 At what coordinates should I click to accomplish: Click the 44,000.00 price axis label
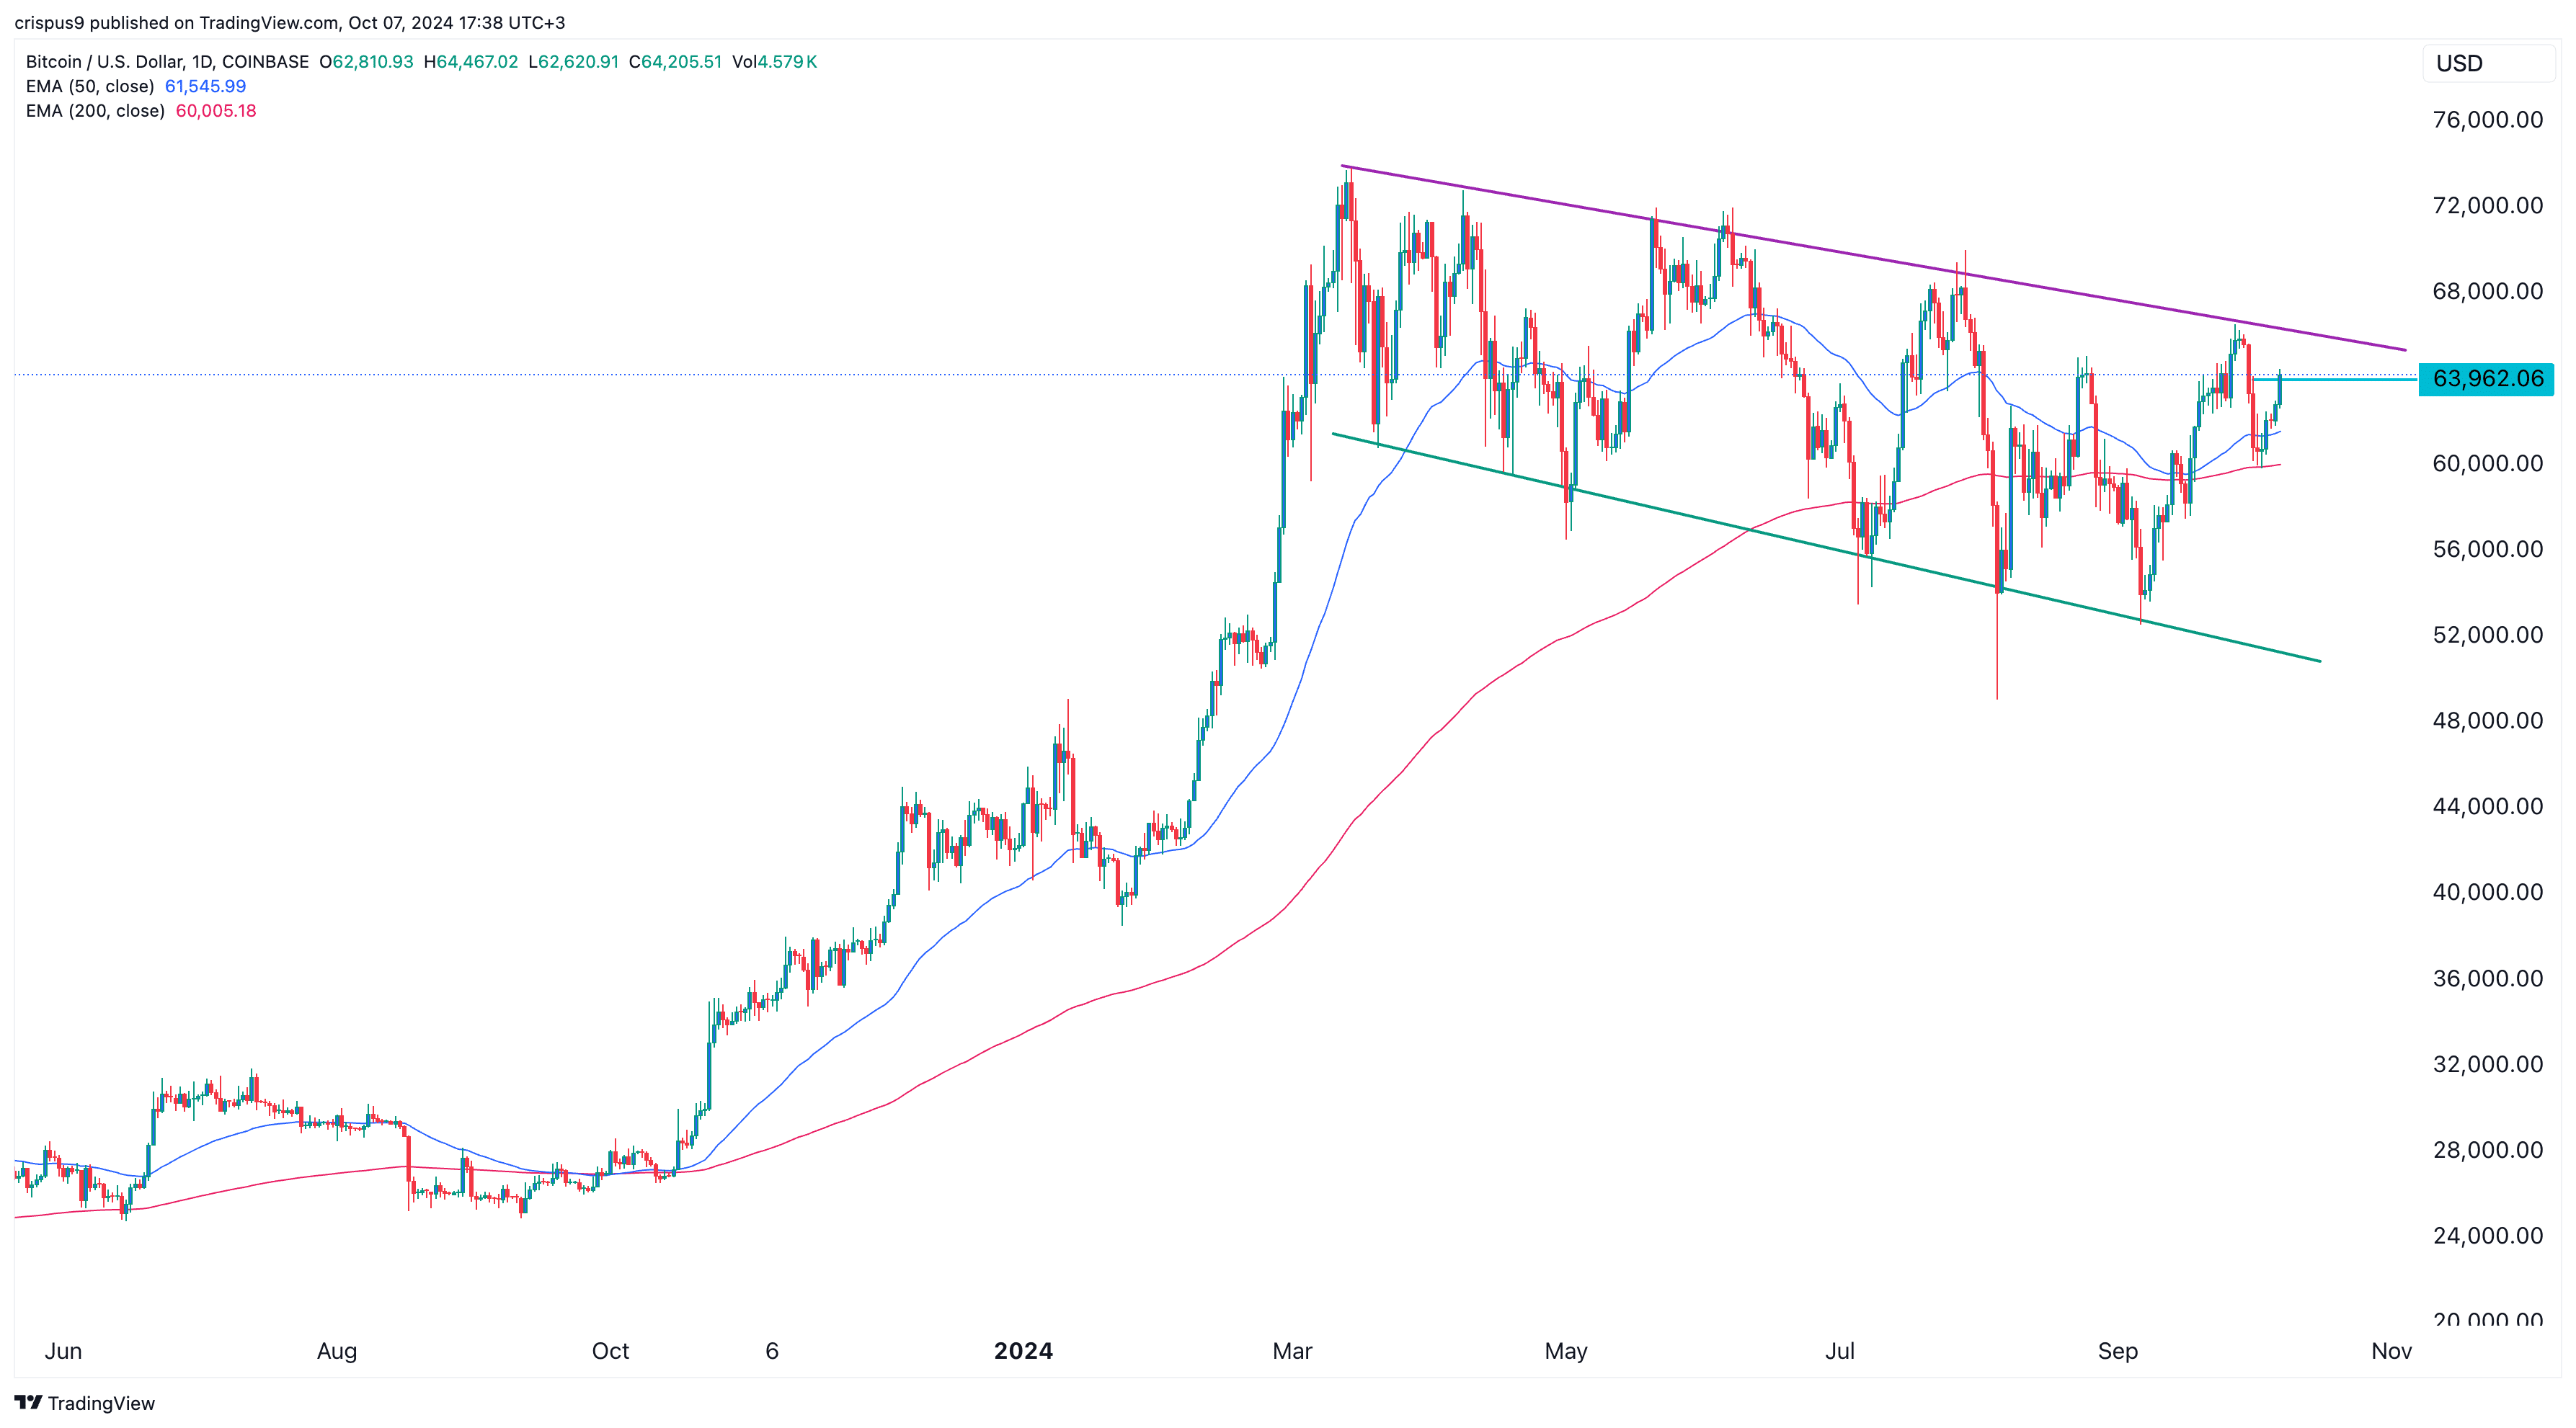pos(2487,806)
